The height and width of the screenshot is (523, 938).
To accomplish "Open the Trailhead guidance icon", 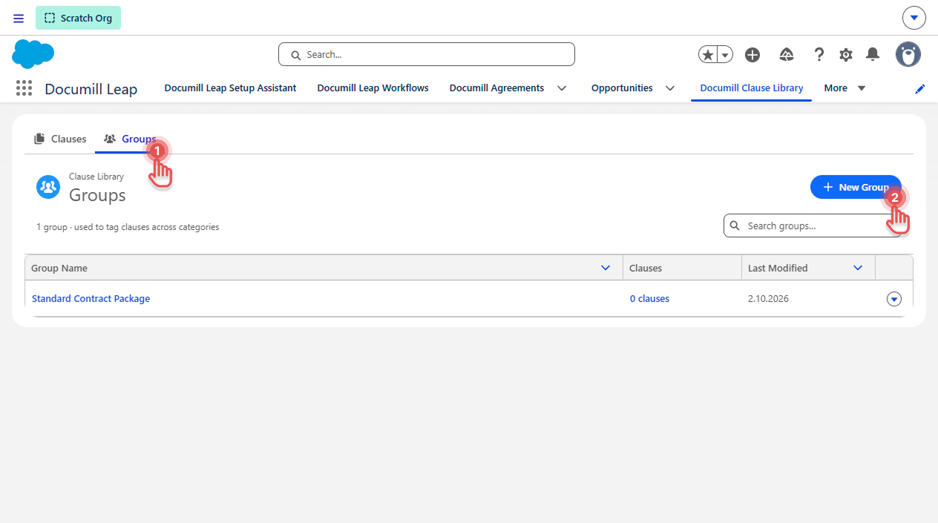I will [787, 54].
